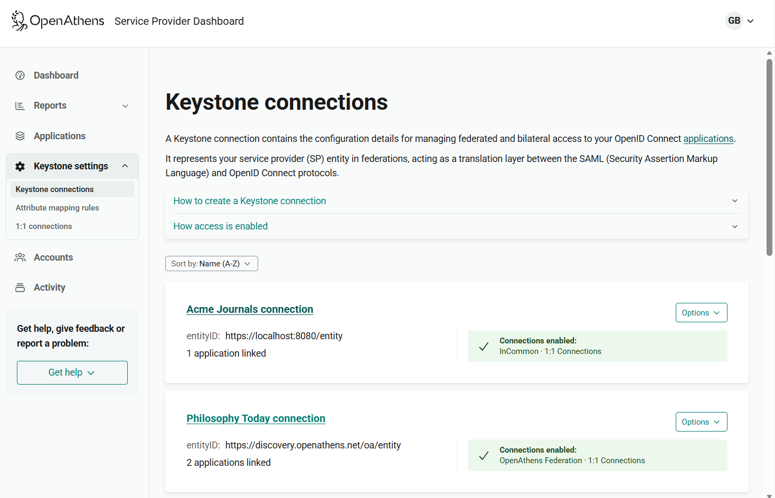
Task: Click Service Provider Dashboard title
Action: 179,21
